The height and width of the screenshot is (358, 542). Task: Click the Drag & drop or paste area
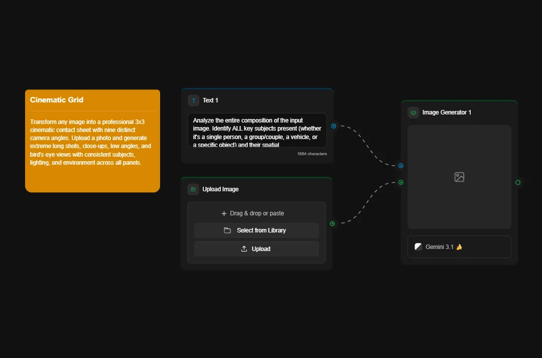click(256, 213)
